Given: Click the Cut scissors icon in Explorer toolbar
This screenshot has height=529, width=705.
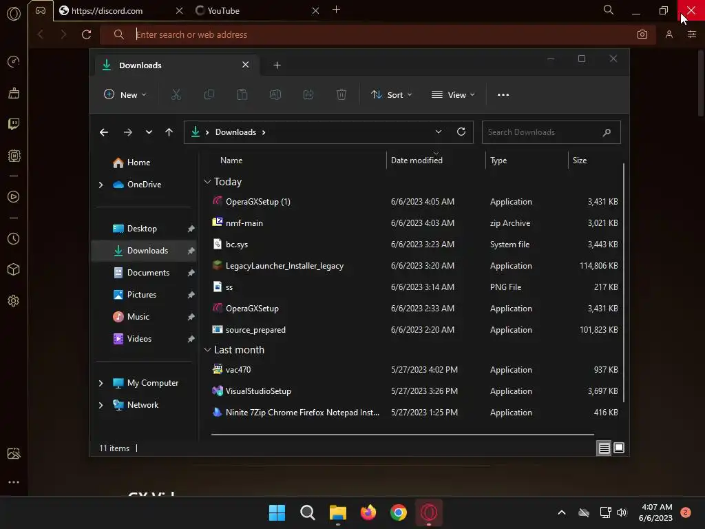Looking at the screenshot, I should 176,94.
